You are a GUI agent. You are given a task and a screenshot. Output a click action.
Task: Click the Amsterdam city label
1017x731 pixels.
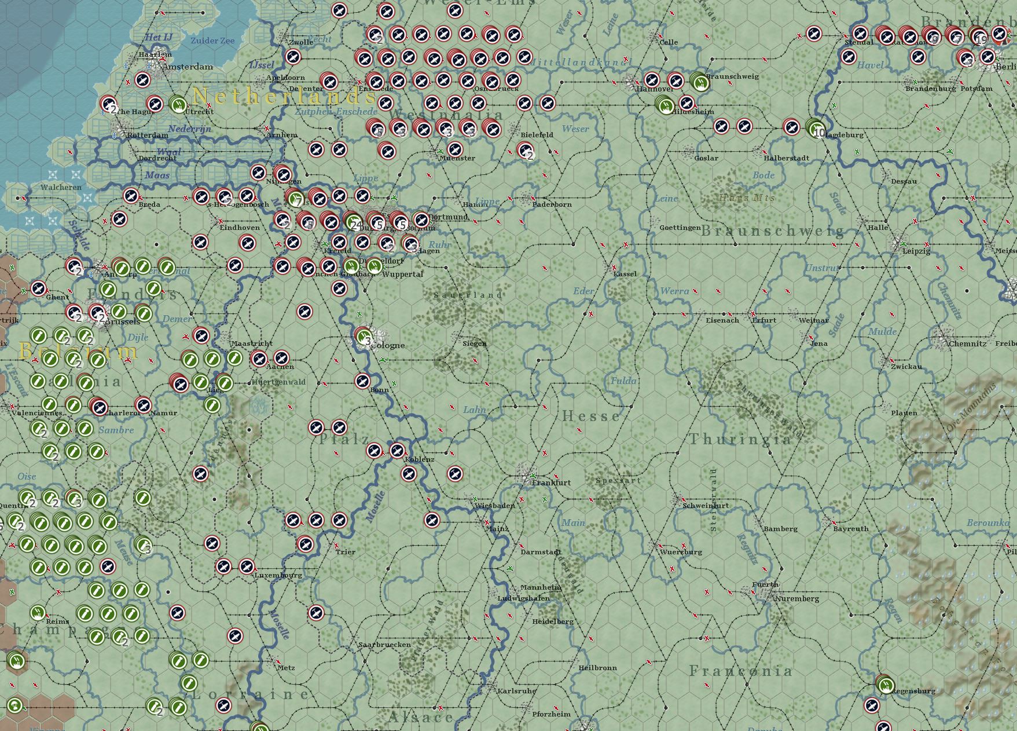pos(188,67)
